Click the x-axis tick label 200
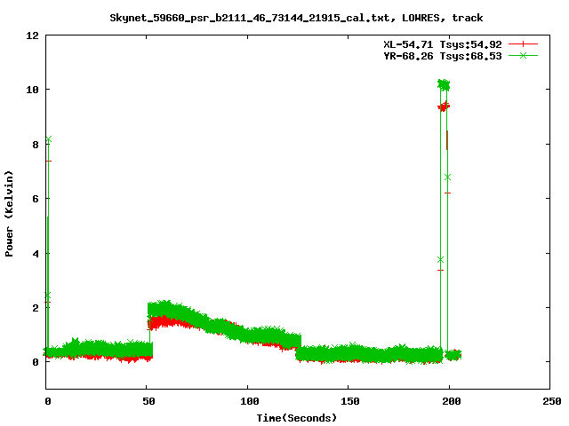 pos(451,401)
